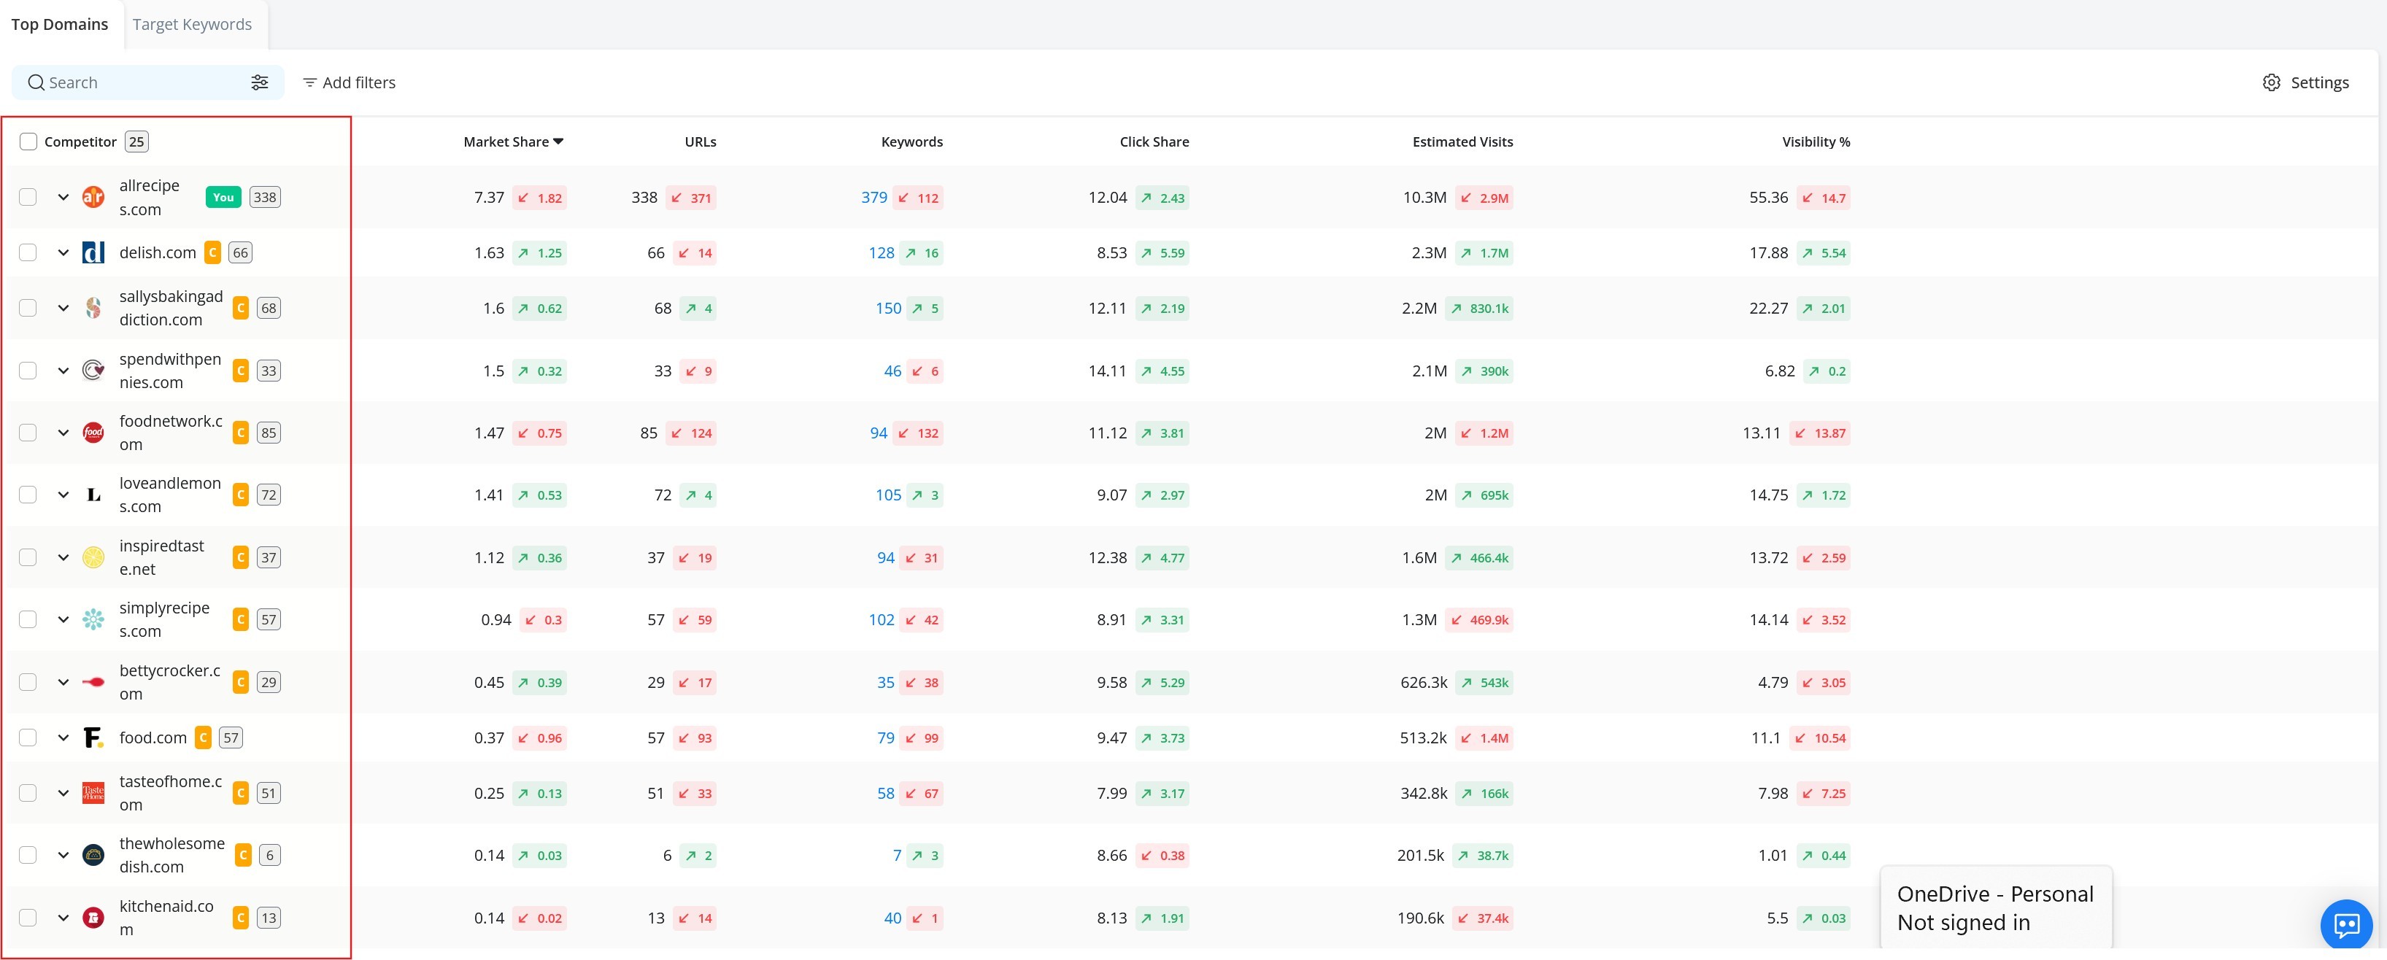Sort by the Market Share column
This screenshot has height=960, width=2387.
coord(513,142)
